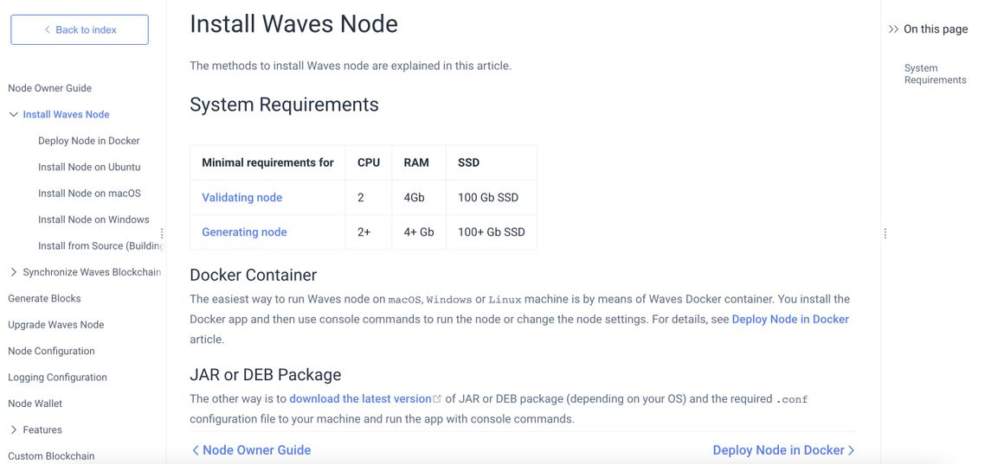Go to previous page Node Owner Guide
This screenshot has height=464, width=1004.
tap(252, 450)
